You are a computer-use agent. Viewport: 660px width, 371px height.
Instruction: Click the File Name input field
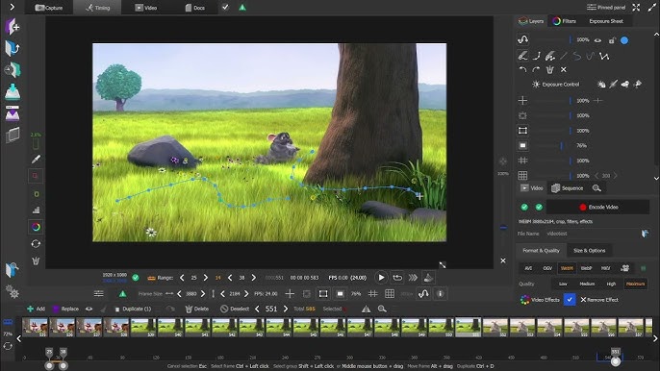[592, 234]
